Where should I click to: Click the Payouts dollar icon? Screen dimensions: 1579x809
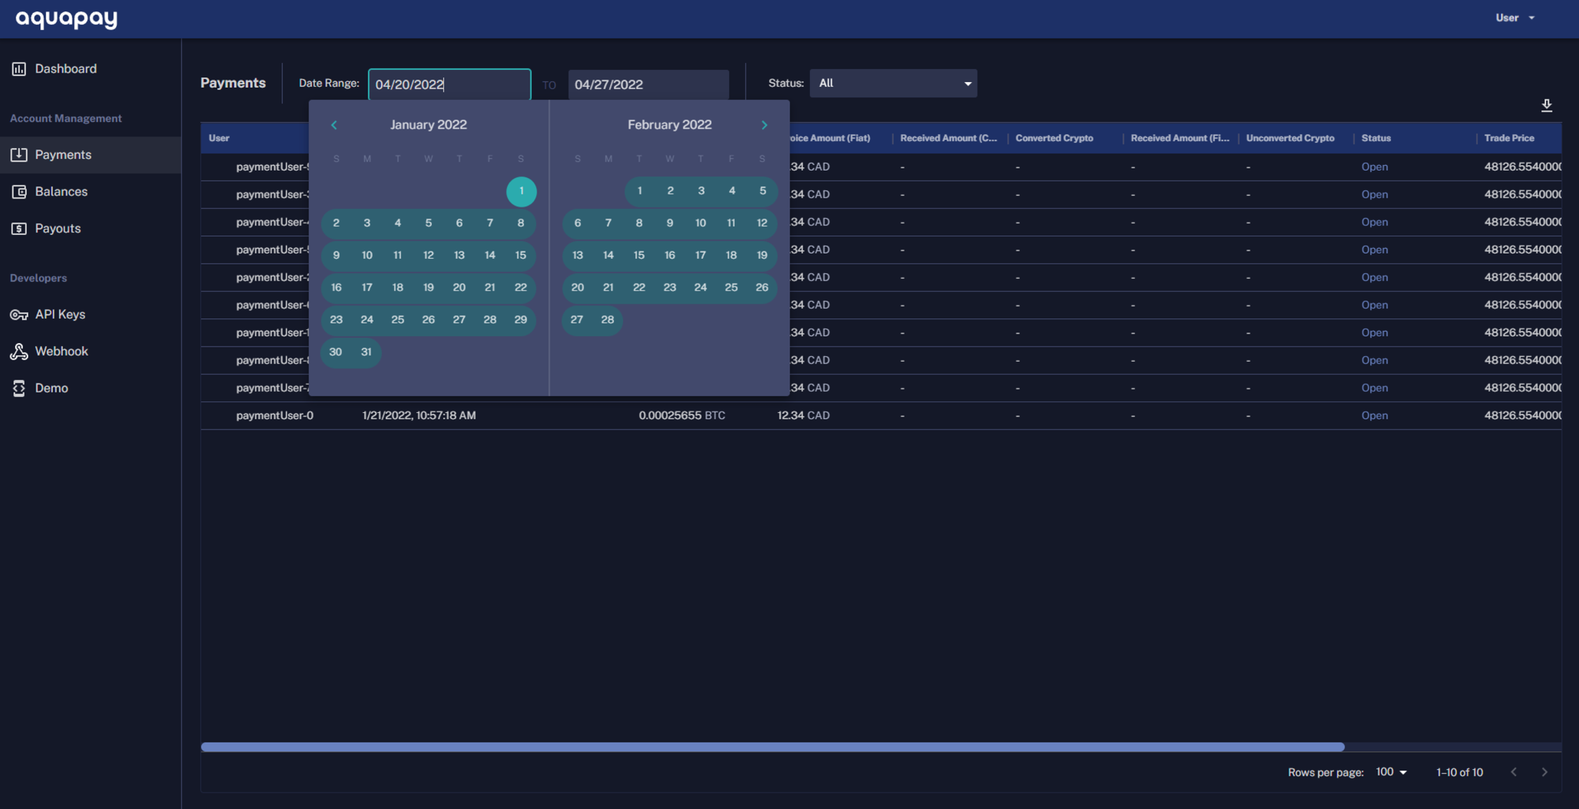(x=19, y=229)
